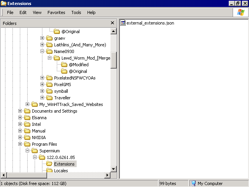249x187 pixels.
Task: Open the external_extensions.json file icon
Action: click(123, 23)
